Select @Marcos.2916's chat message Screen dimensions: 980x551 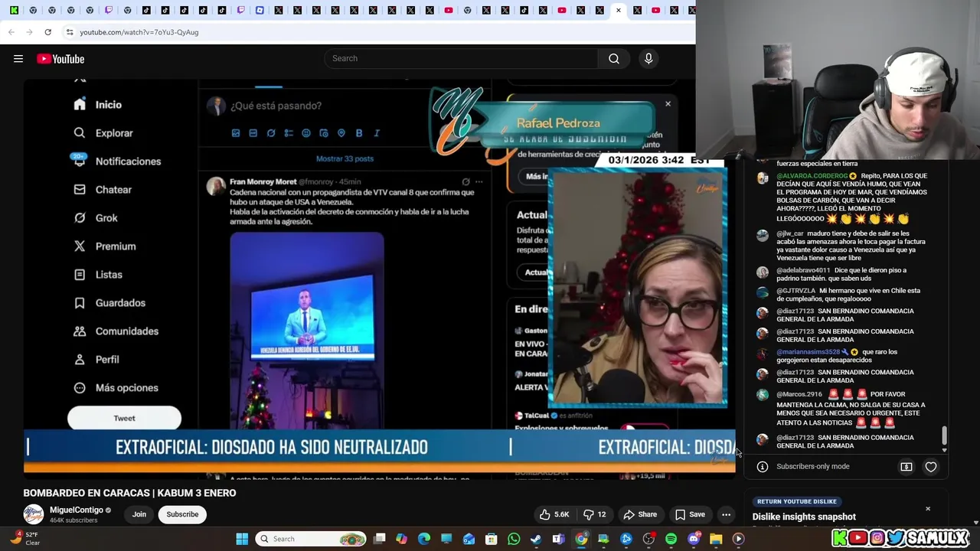[x=851, y=409]
